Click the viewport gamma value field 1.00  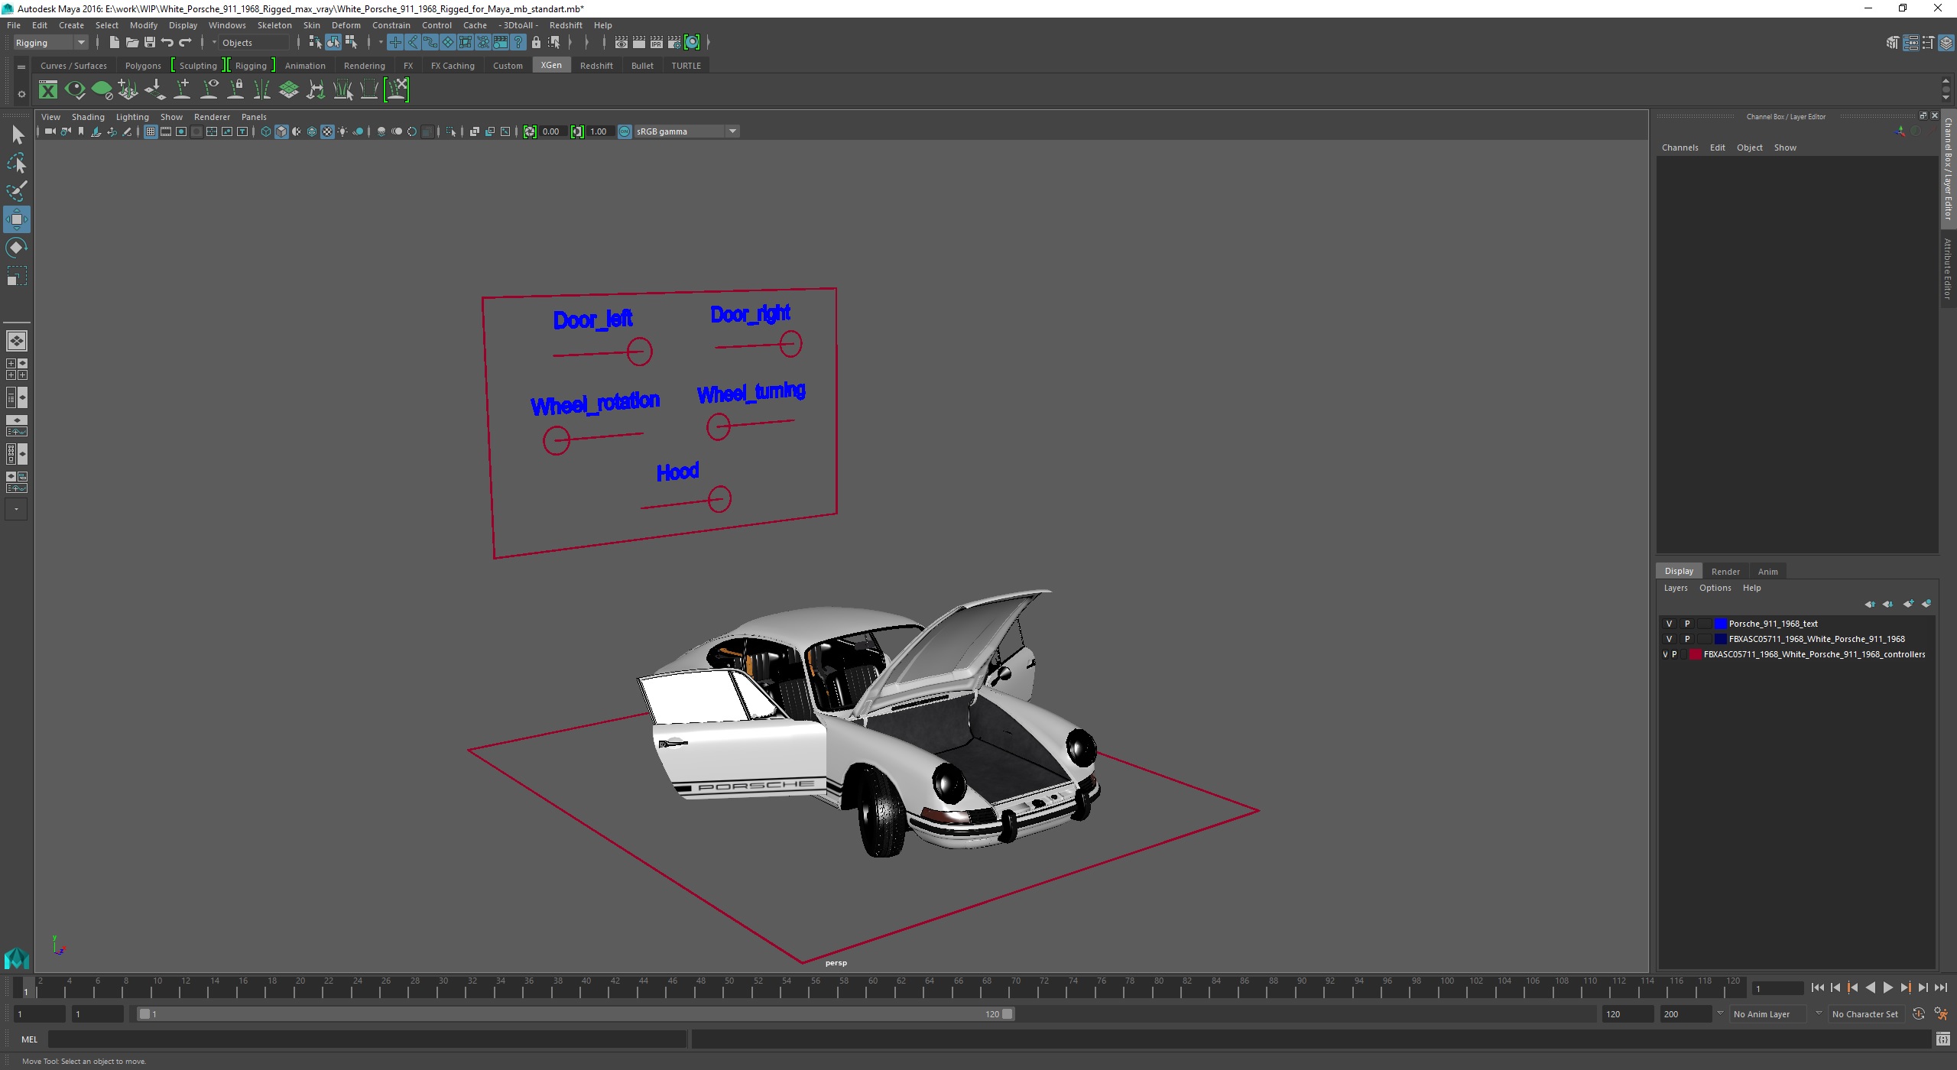pyautogui.click(x=599, y=131)
